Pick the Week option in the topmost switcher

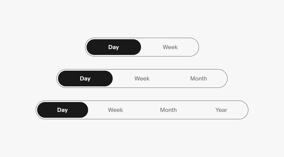pyautogui.click(x=170, y=47)
